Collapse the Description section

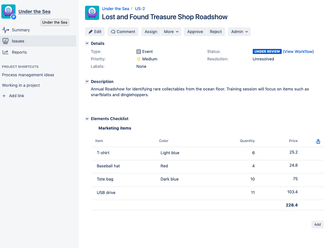[87, 81]
